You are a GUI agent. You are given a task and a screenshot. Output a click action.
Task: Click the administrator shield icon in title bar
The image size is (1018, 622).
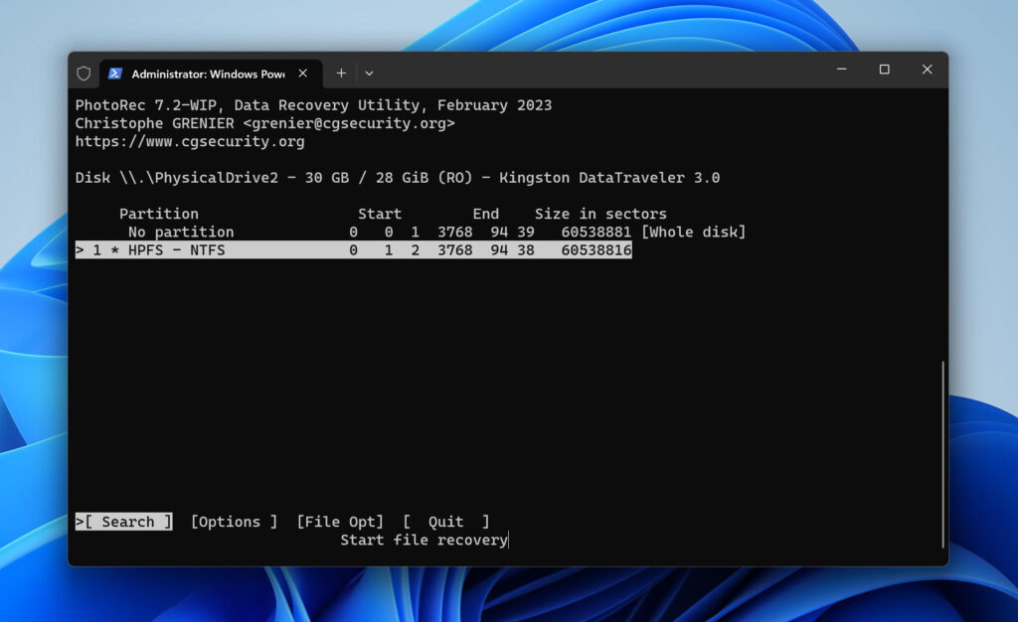tap(84, 74)
